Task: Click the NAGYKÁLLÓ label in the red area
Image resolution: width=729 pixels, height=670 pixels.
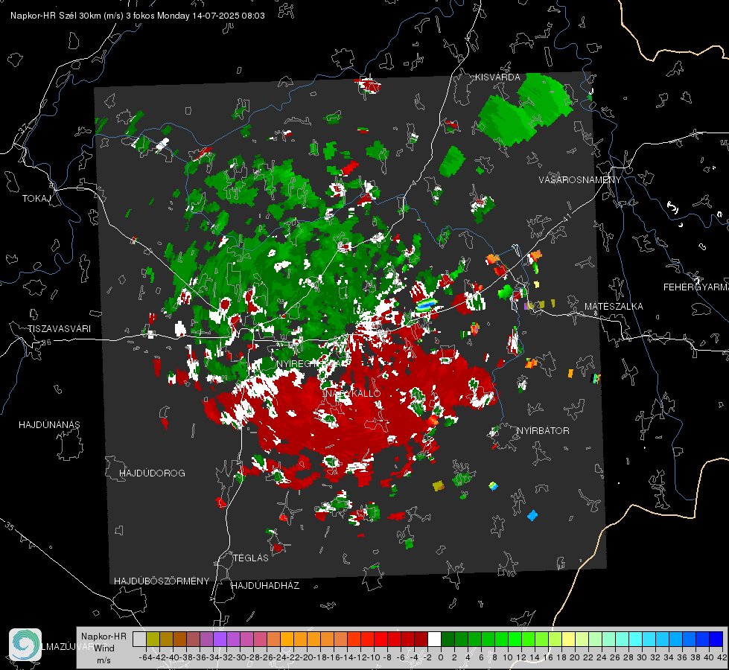Action: pyautogui.click(x=352, y=393)
